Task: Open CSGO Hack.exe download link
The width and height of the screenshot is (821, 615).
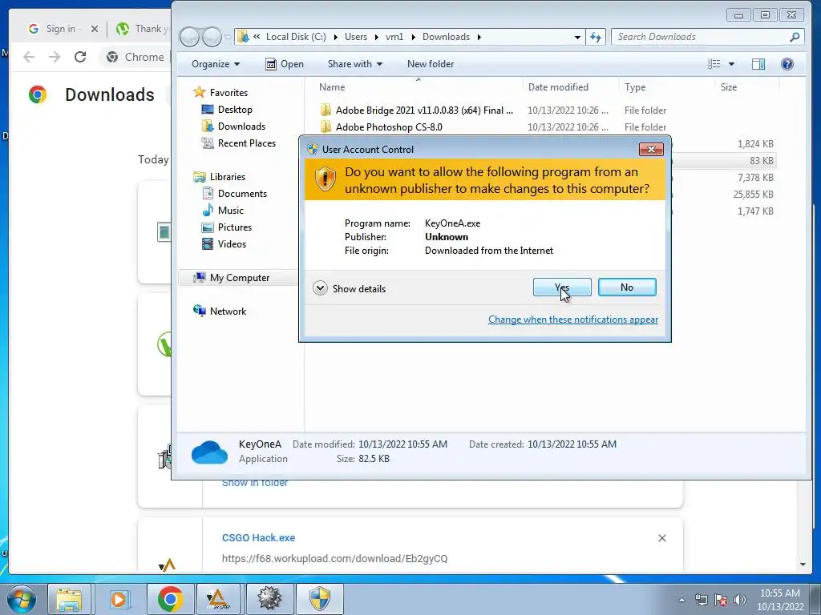Action: tap(258, 537)
